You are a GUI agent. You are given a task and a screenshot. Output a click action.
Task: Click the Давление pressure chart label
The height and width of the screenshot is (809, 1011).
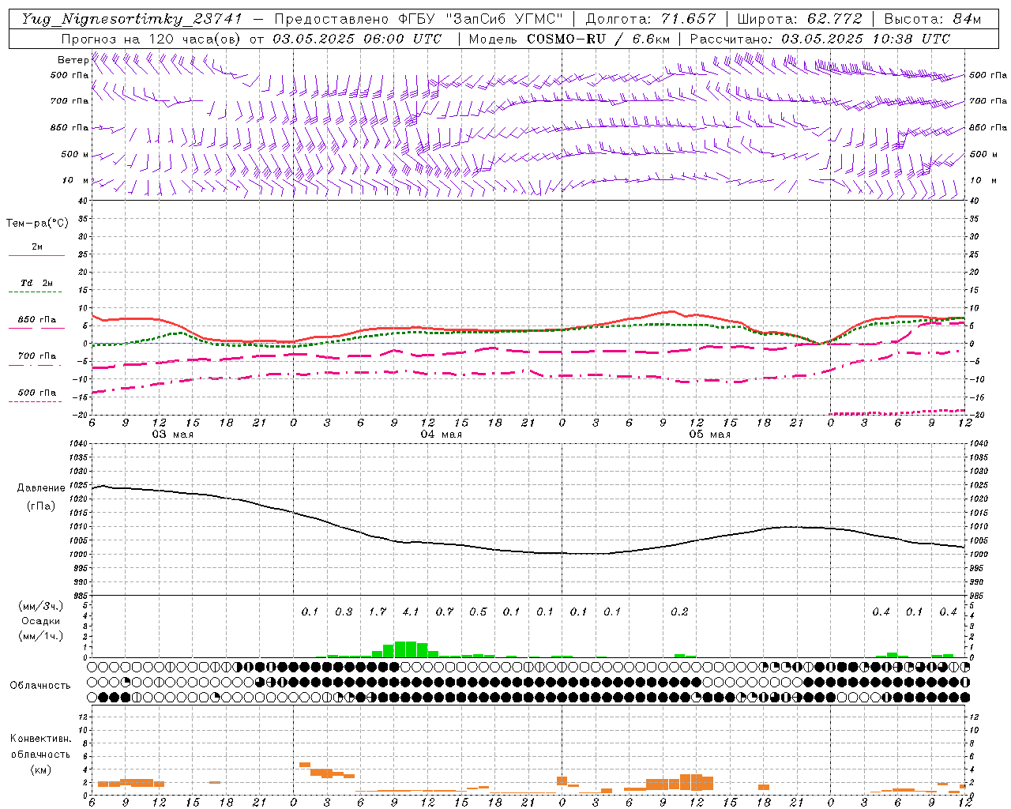point(41,488)
